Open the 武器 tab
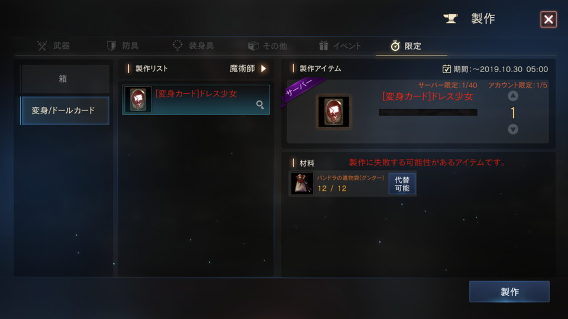Viewport: 568px width, 319px height. click(53, 46)
